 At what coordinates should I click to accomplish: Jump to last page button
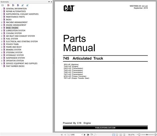click(x=88, y=135)
